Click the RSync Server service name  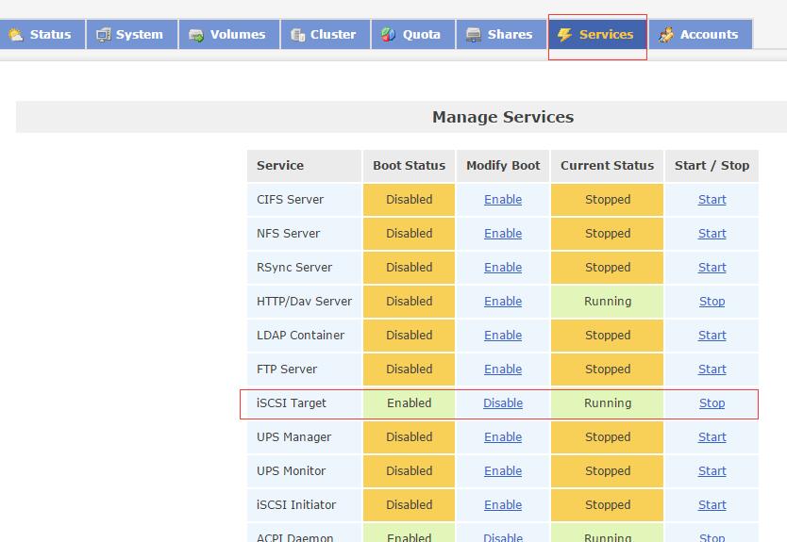(294, 268)
